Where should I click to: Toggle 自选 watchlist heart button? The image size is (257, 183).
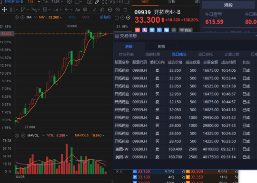(186, 30)
